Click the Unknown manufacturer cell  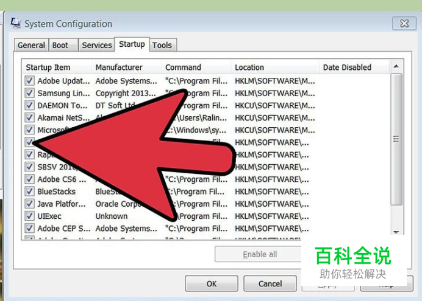112,216
